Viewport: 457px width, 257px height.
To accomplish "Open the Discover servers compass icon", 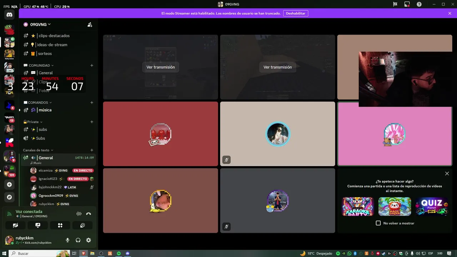I will pyautogui.click(x=9, y=197).
